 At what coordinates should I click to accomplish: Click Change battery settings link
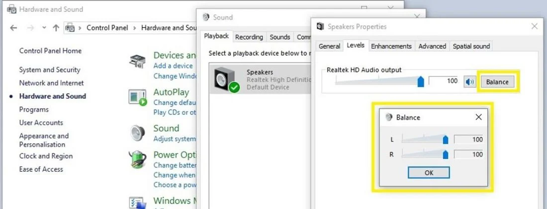tap(175, 165)
